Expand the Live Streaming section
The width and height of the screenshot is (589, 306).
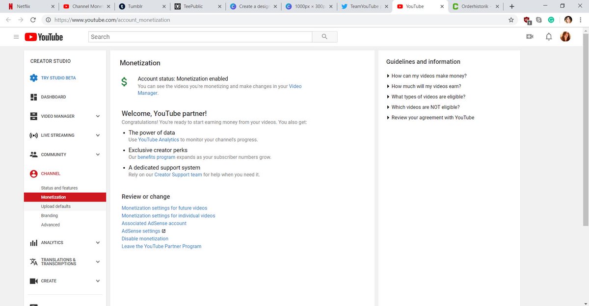(98, 135)
